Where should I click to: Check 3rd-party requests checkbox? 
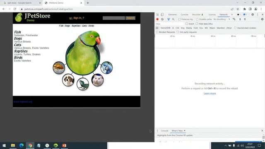[178, 32]
